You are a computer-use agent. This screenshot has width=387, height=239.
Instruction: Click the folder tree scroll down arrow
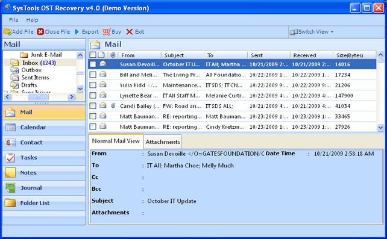[x=80, y=88]
